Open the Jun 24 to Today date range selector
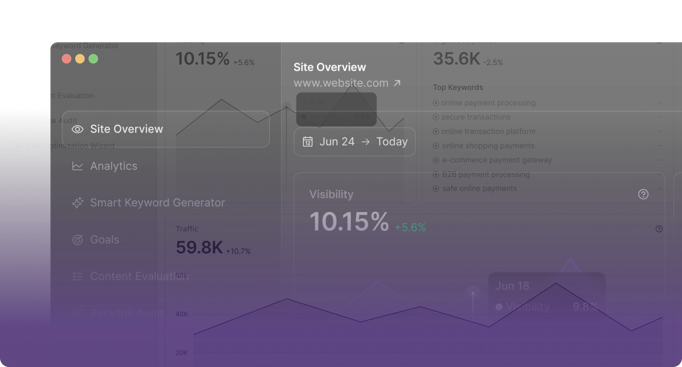 pos(354,142)
